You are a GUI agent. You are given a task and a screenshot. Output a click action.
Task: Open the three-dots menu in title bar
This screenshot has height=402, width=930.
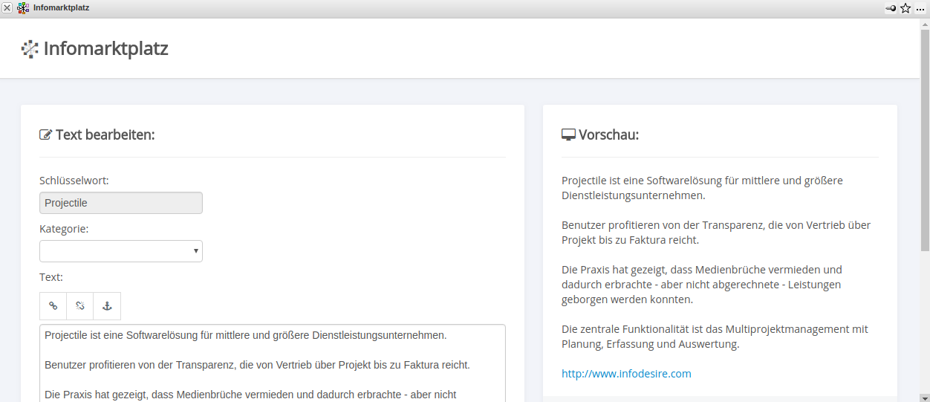(921, 8)
